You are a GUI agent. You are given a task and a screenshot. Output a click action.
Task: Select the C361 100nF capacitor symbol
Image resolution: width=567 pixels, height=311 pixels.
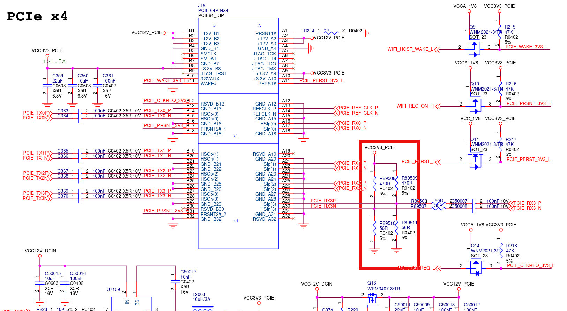click(x=97, y=85)
